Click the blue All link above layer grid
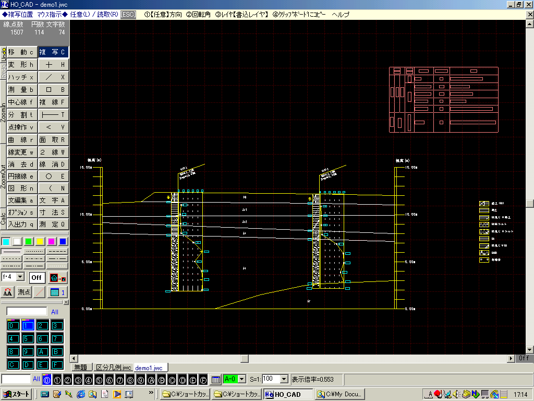Screen dimensions: 534x401 point(54,312)
